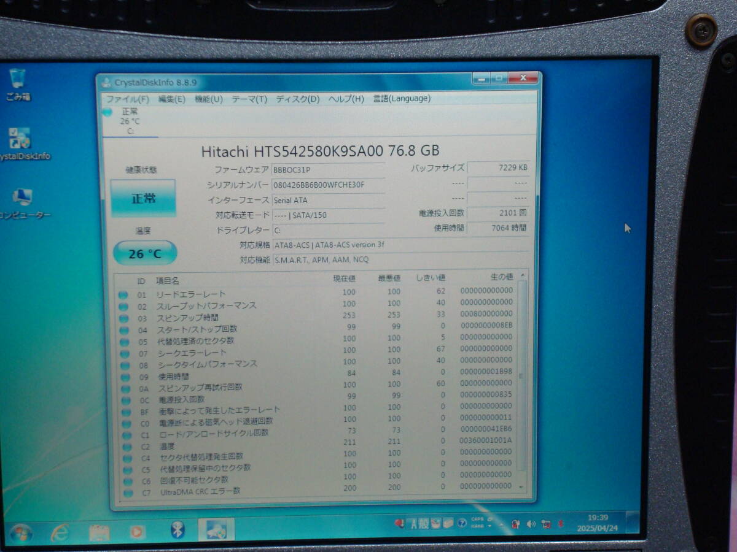Open the ヘルプ(H) menu

click(x=346, y=99)
